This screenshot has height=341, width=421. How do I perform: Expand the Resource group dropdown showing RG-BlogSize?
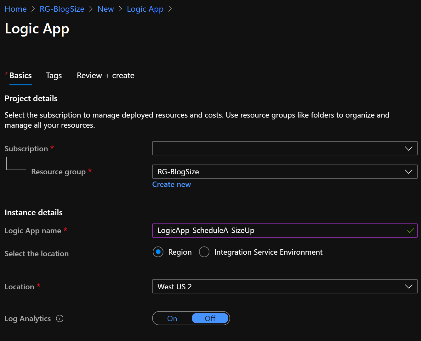(x=285, y=172)
